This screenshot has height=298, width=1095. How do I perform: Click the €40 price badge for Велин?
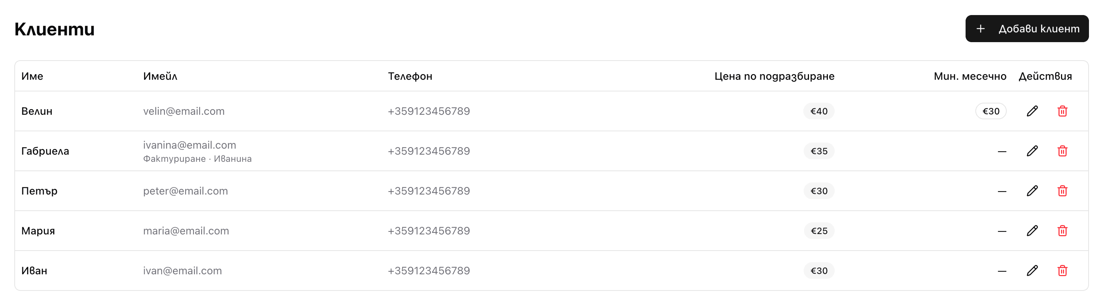pyautogui.click(x=819, y=111)
